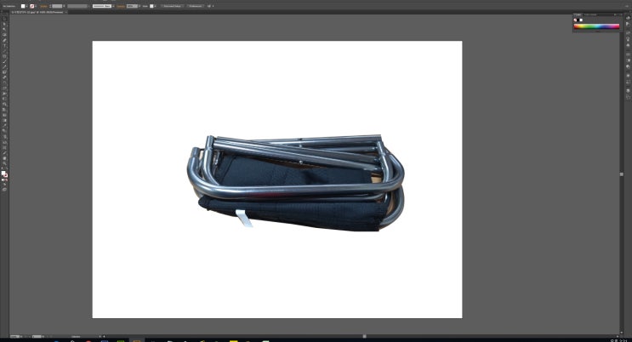Select the Column Graph tool
632x342 pixels.
click(x=4, y=142)
